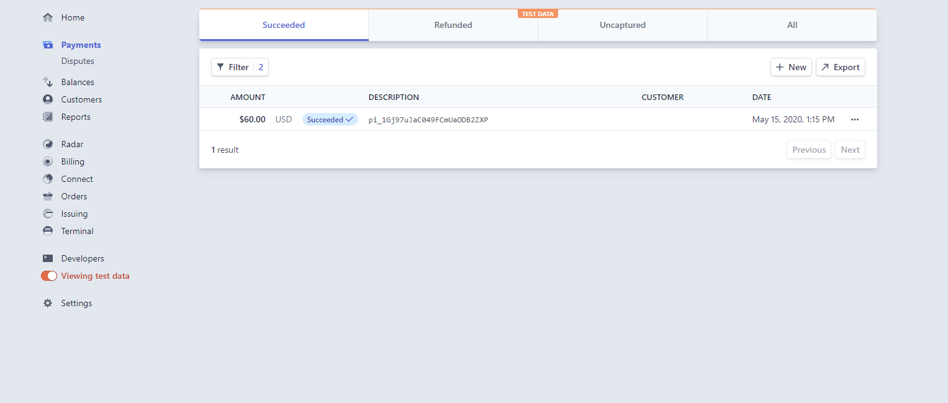Click the Settings gear icon
Screen dimensions: 948x403
(x=48, y=303)
